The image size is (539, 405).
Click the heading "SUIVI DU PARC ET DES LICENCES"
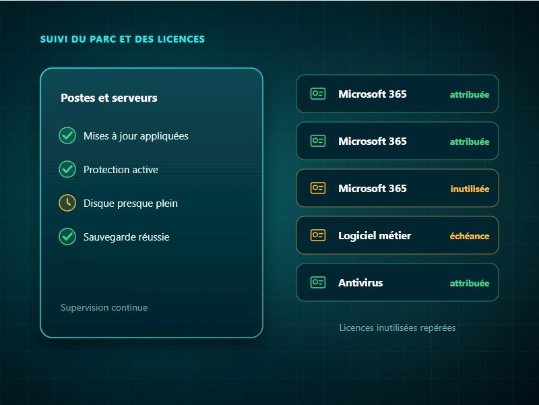[x=123, y=39]
